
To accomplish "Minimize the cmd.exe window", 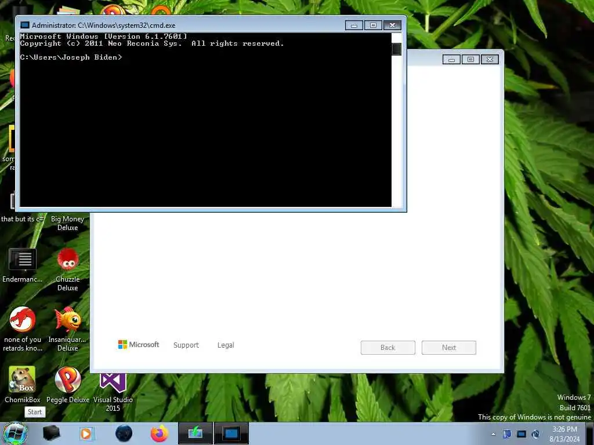I will [354, 25].
